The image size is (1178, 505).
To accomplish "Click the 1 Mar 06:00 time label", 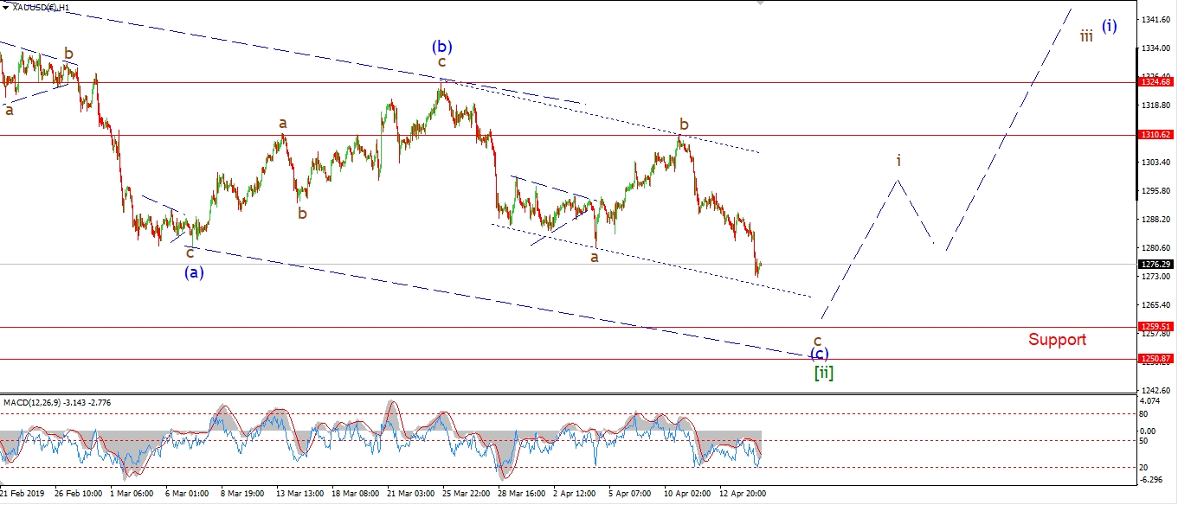I will [x=131, y=493].
